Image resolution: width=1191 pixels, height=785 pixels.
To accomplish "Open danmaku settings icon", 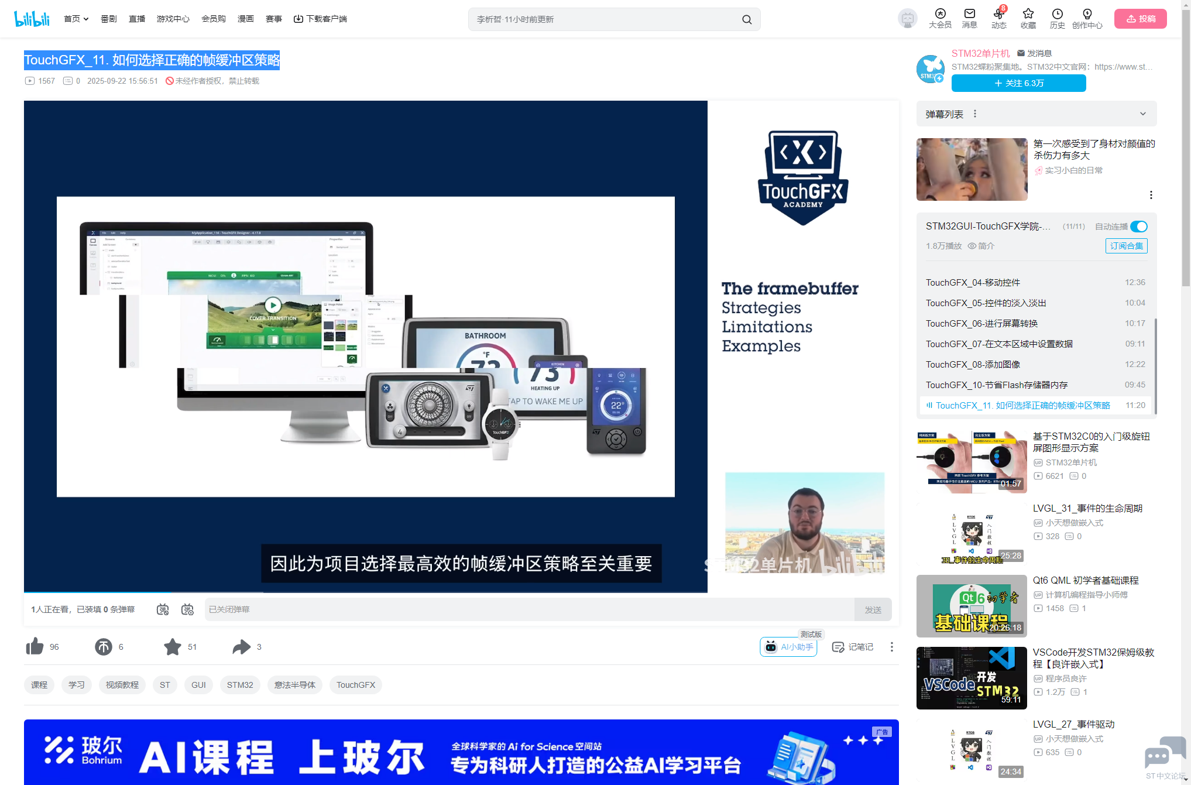I will coord(187,609).
